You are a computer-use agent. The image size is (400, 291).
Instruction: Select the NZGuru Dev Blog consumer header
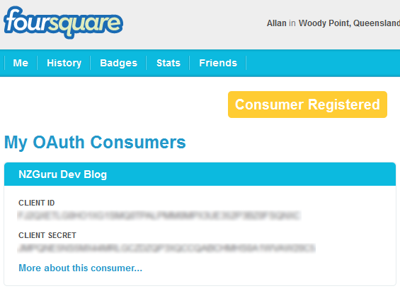[200, 174]
